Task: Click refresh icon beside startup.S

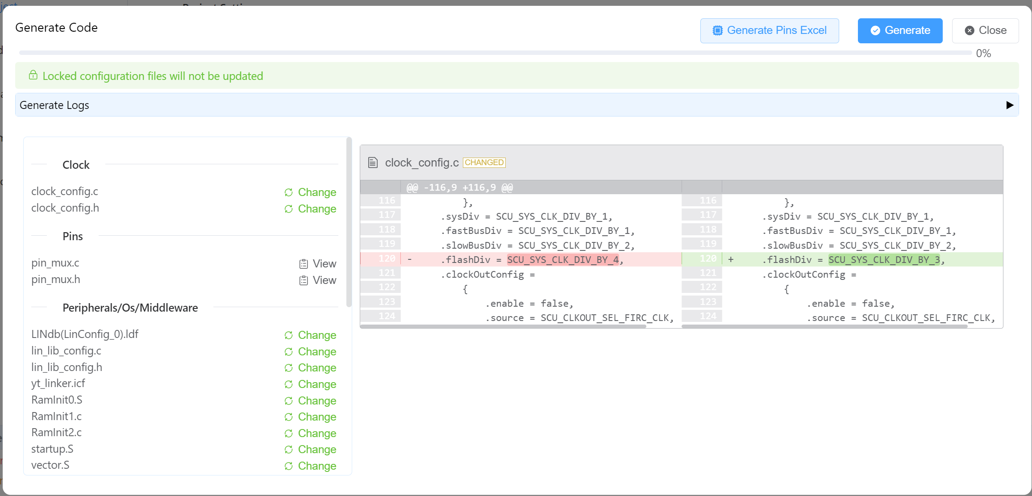Action: coord(289,450)
